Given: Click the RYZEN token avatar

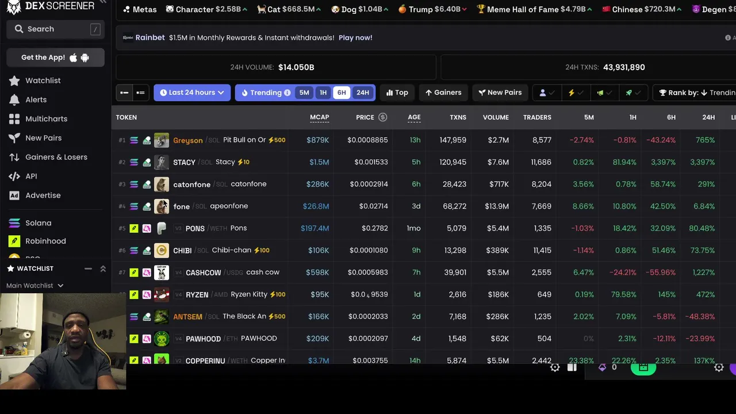Looking at the screenshot, I should (162, 294).
